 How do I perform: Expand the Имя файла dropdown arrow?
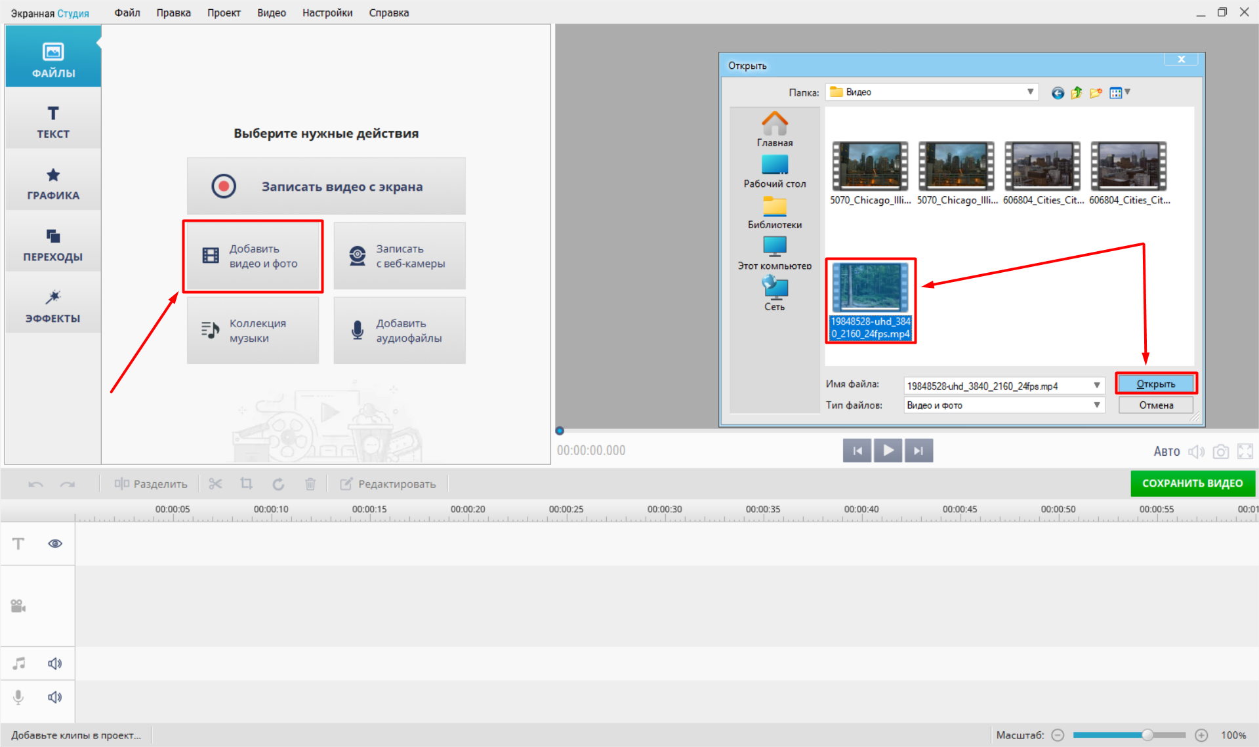pyautogui.click(x=1096, y=386)
